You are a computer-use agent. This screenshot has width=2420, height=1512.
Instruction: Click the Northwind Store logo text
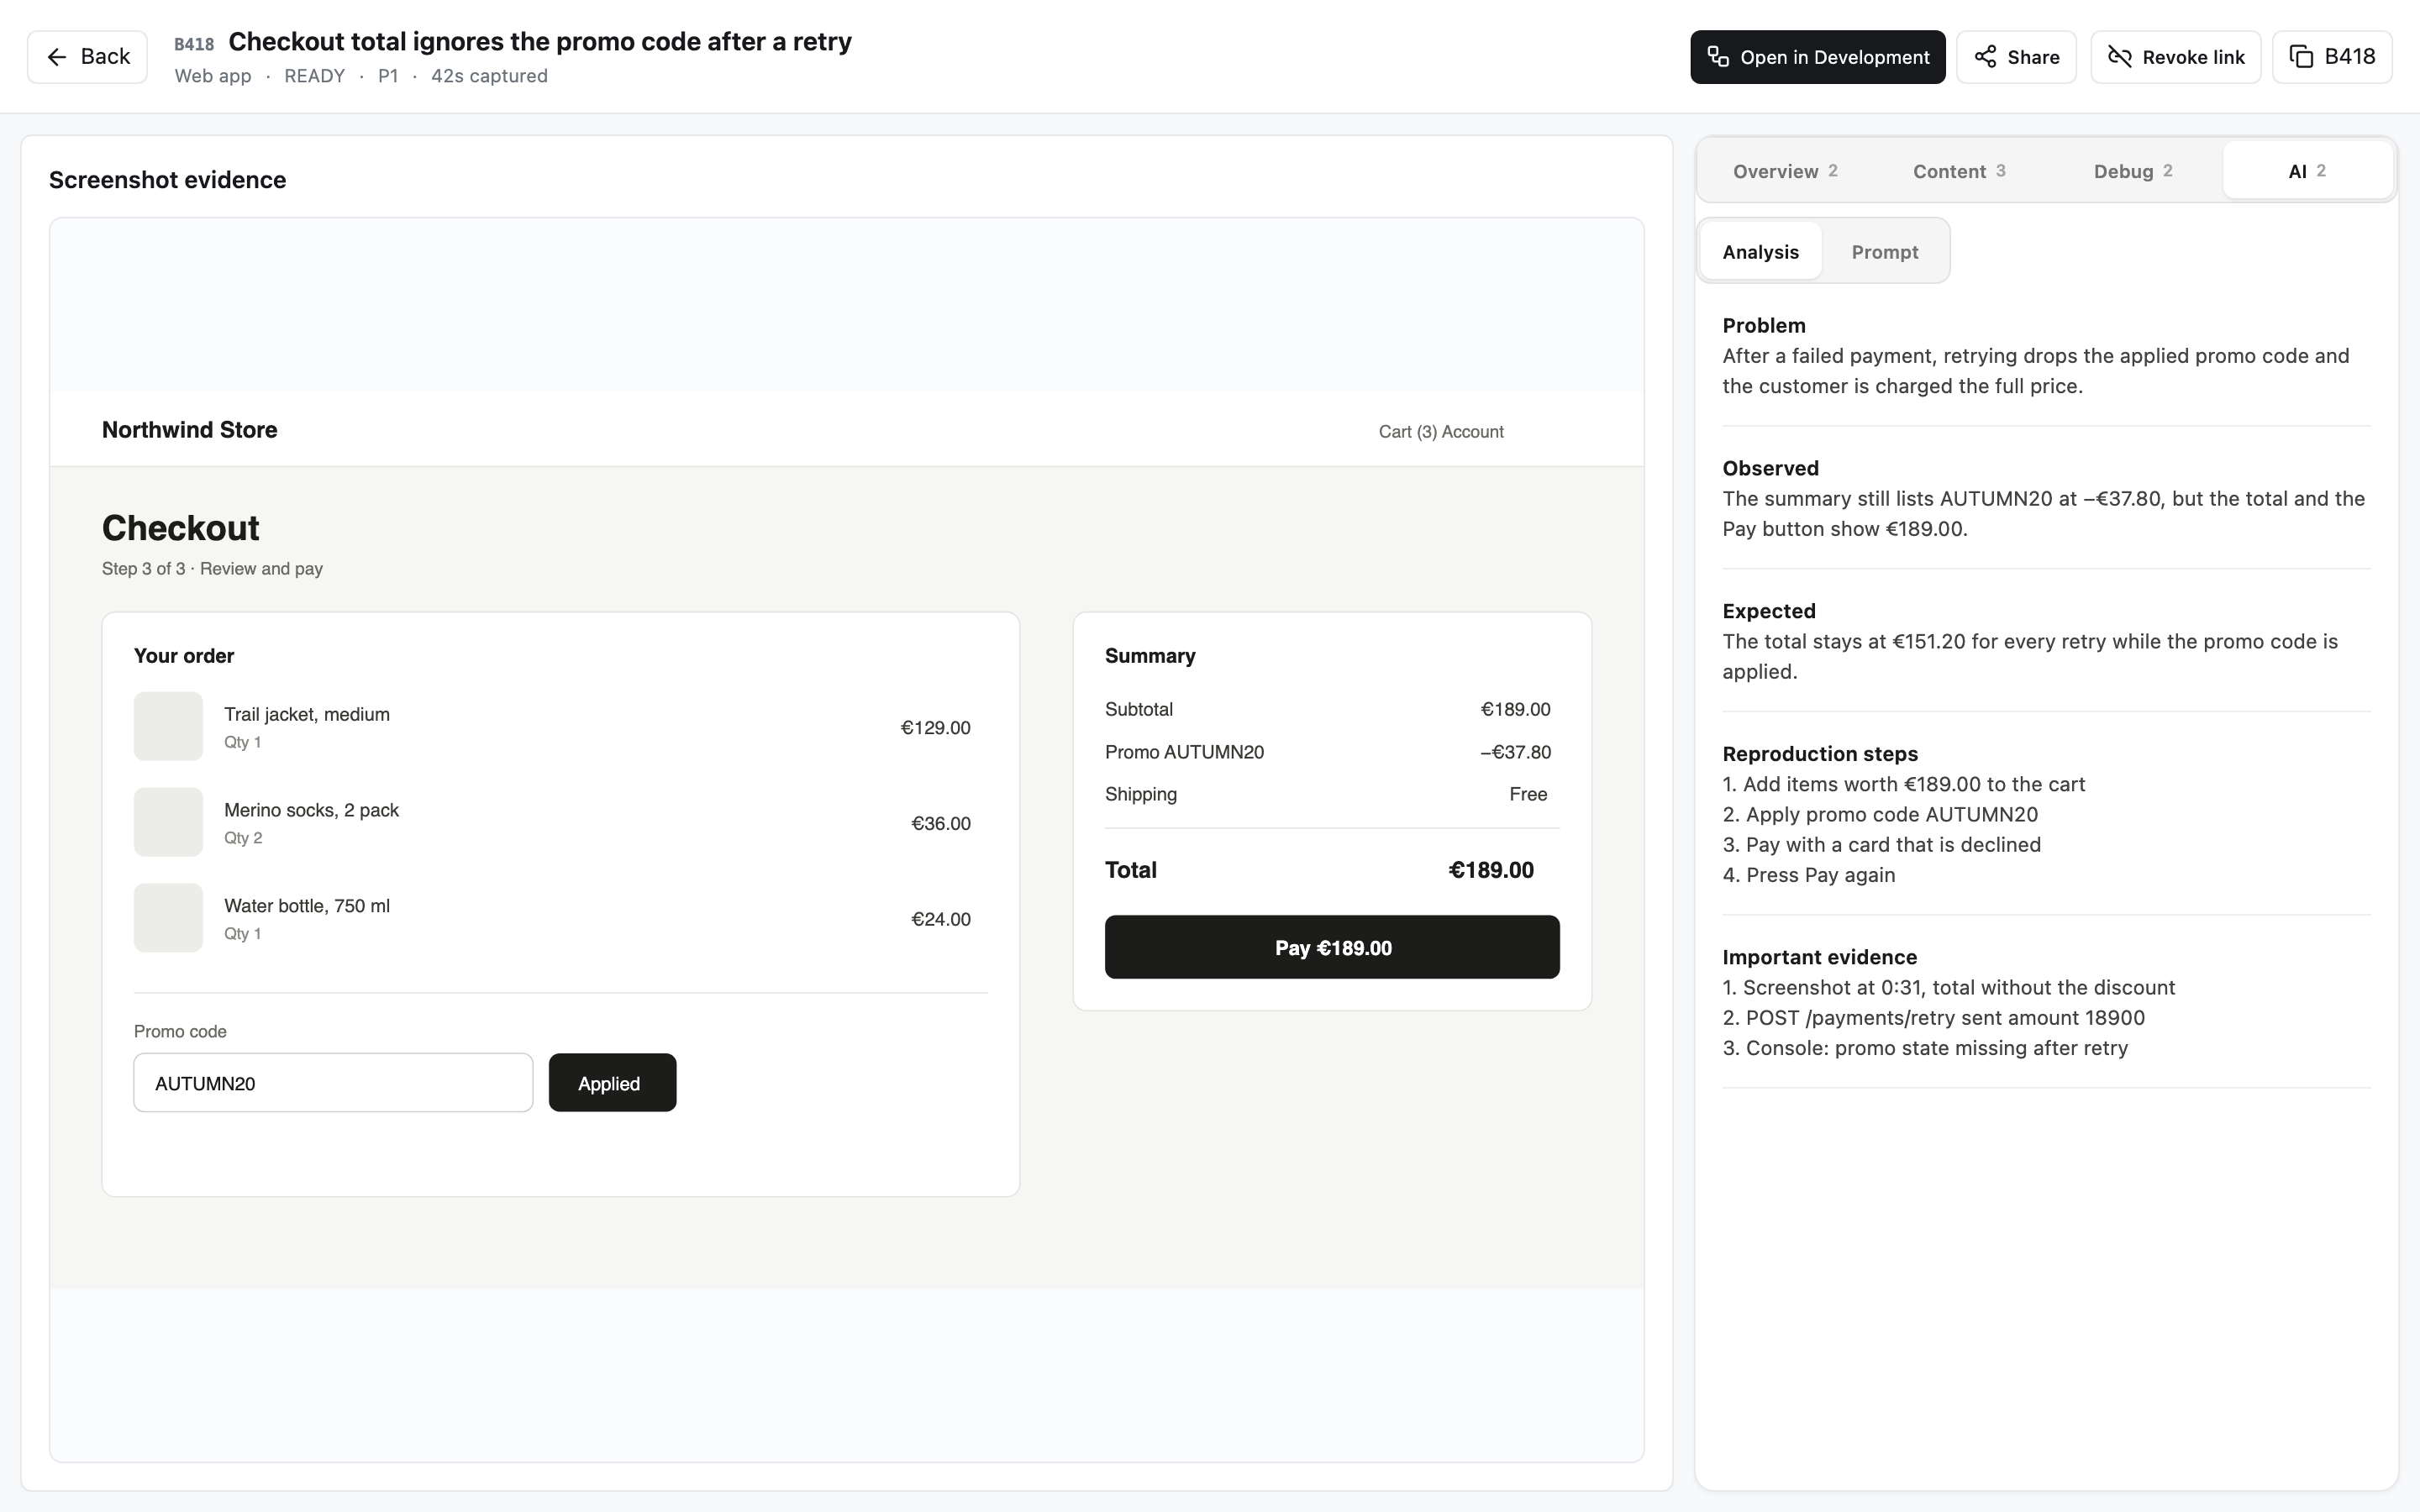pos(190,430)
